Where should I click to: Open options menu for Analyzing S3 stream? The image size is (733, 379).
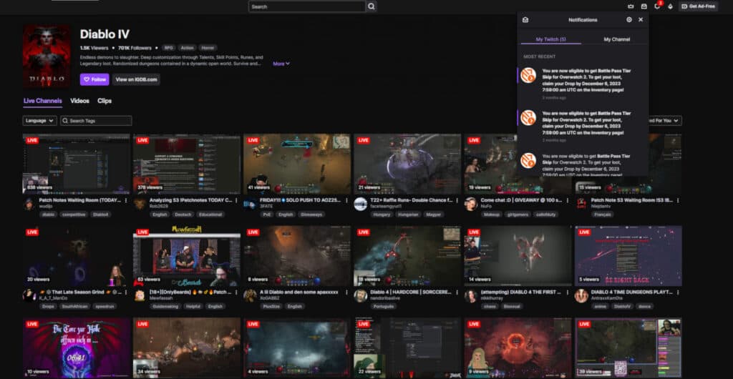(236, 200)
